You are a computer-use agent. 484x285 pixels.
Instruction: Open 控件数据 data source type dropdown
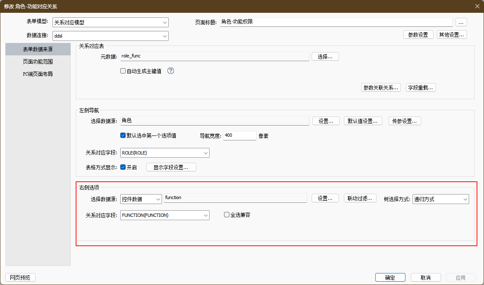coord(141,199)
